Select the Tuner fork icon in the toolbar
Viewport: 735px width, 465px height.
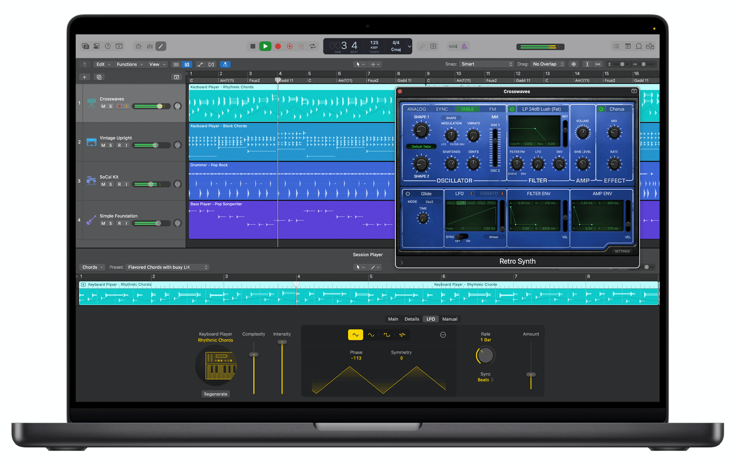[x=422, y=46]
